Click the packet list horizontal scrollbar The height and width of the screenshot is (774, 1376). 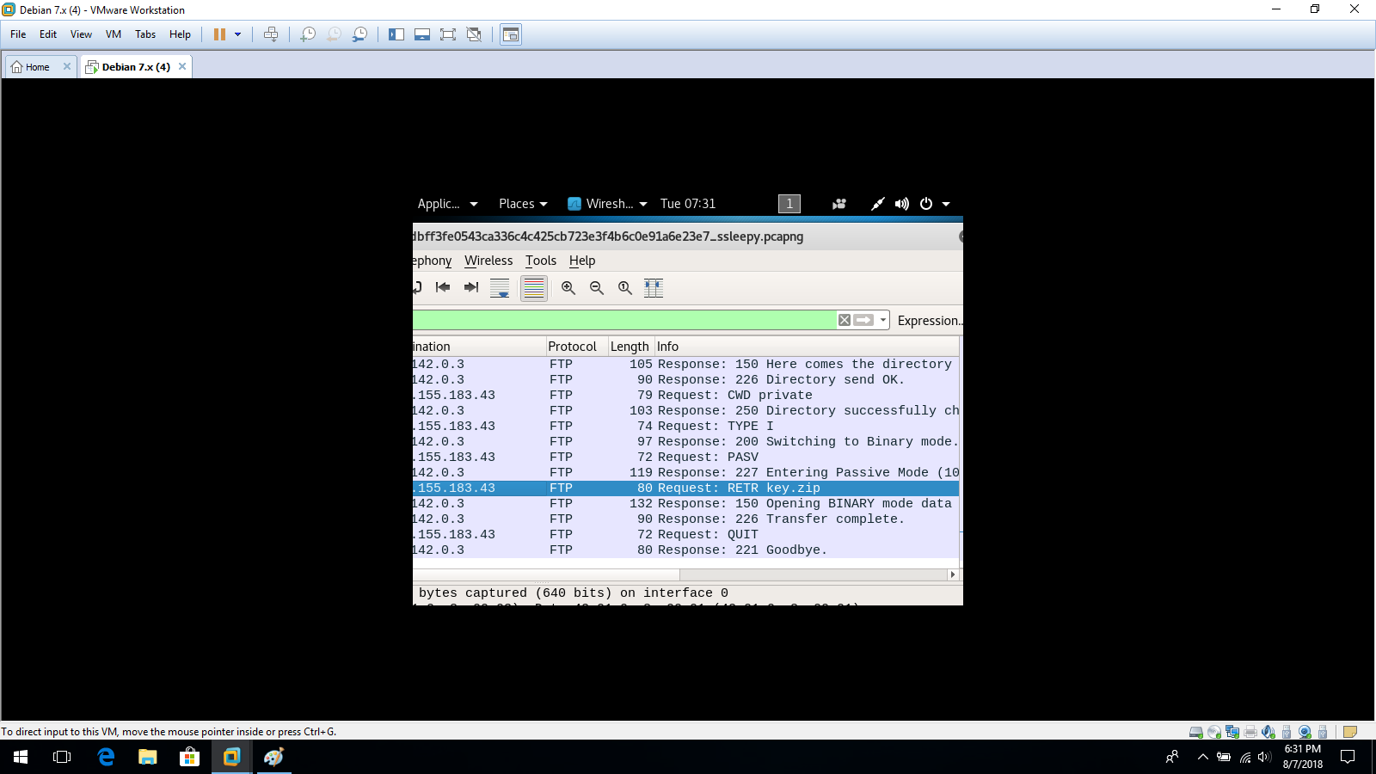tap(679, 574)
